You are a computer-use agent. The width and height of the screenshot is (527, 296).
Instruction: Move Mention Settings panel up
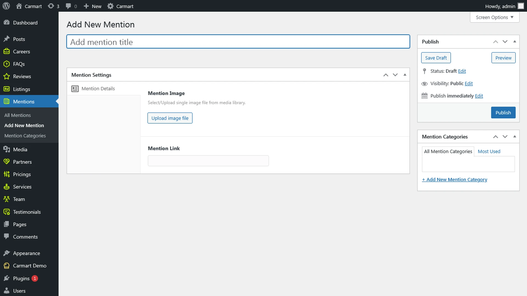coord(386,75)
